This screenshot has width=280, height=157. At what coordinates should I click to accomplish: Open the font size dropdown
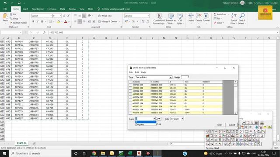(x=60, y=16)
